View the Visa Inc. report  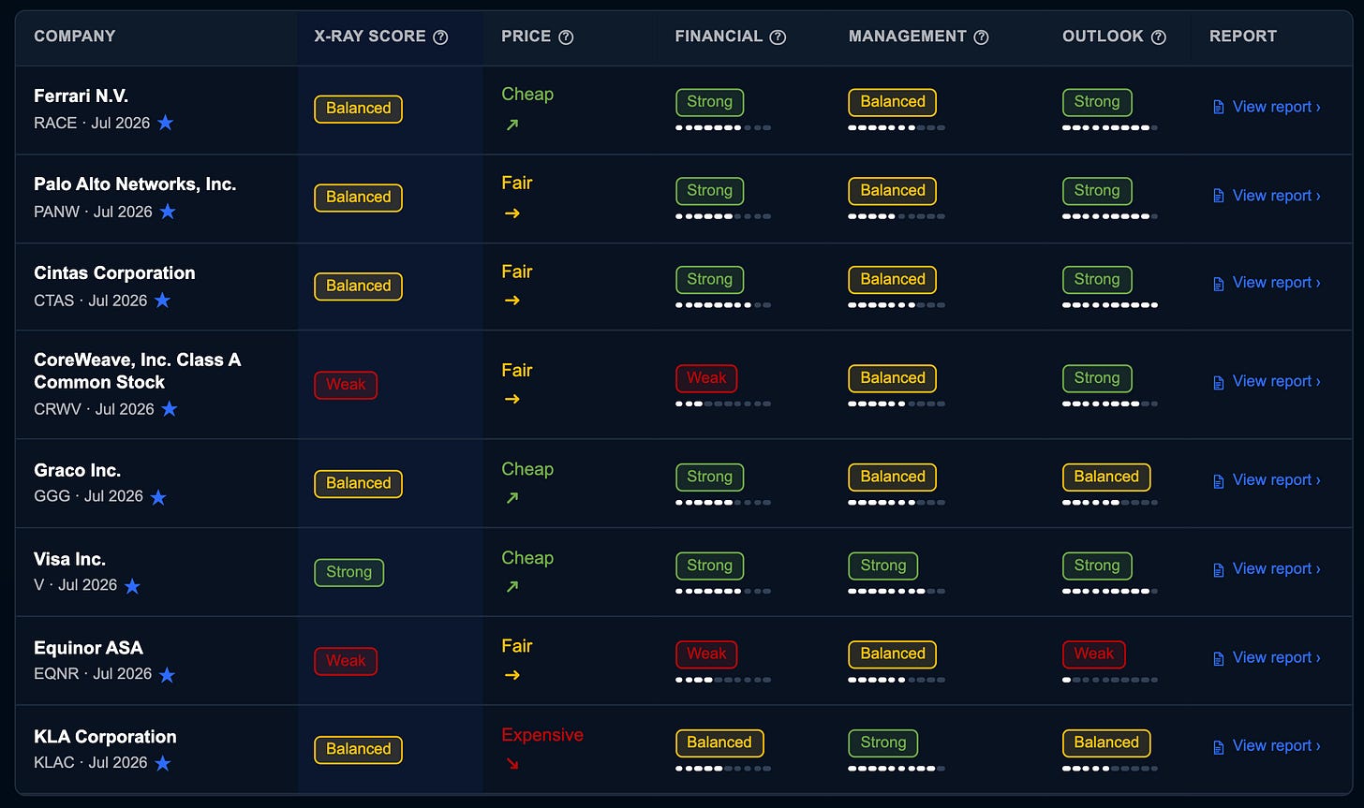[1267, 568]
